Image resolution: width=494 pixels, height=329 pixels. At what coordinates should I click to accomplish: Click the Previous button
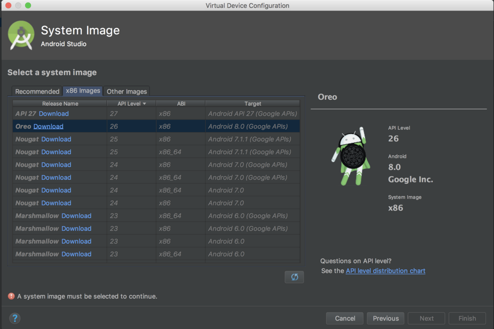click(x=385, y=318)
